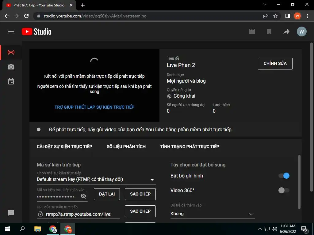
Task: Reload the page with refresh icon
Action: tap(26, 16)
